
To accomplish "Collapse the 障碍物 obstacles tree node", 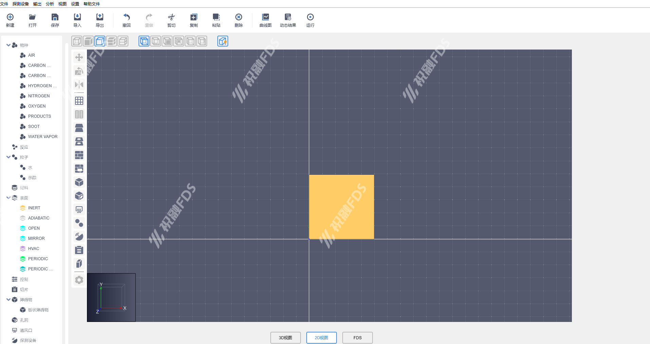I will pyautogui.click(x=8, y=300).
